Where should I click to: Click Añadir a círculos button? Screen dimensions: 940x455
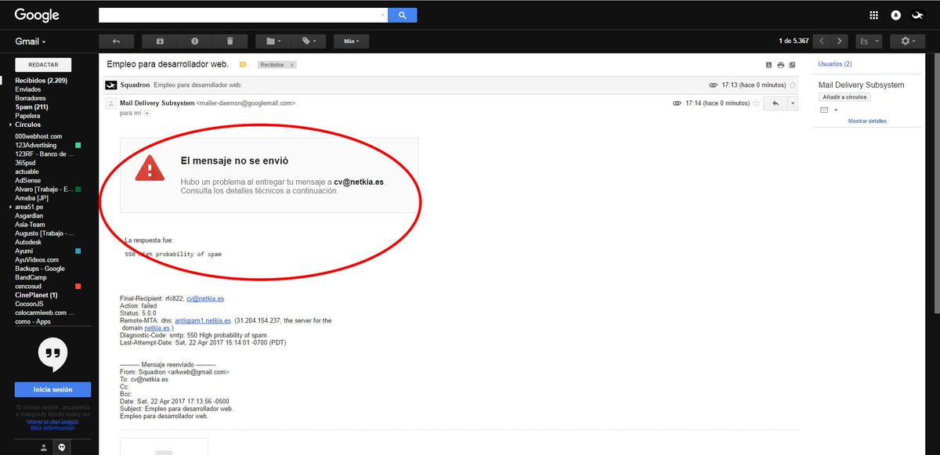(x=844, y=97)
